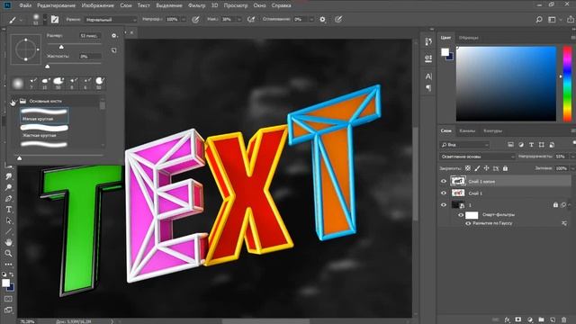Viewport: 576px width, 324px height.
Task: Toggle visibility of Gaussian Blur filter row
Action: 468,223
